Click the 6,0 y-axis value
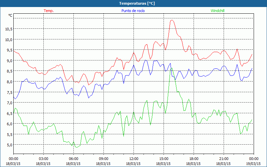 10,124
